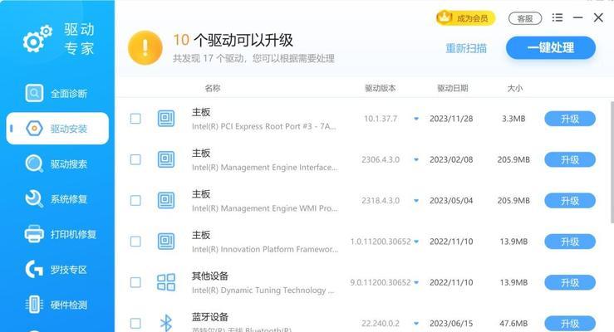The height and width of the screenshot is (332, 614).
Task: Minimize the driver window
Action: click(x=577, y=17)
